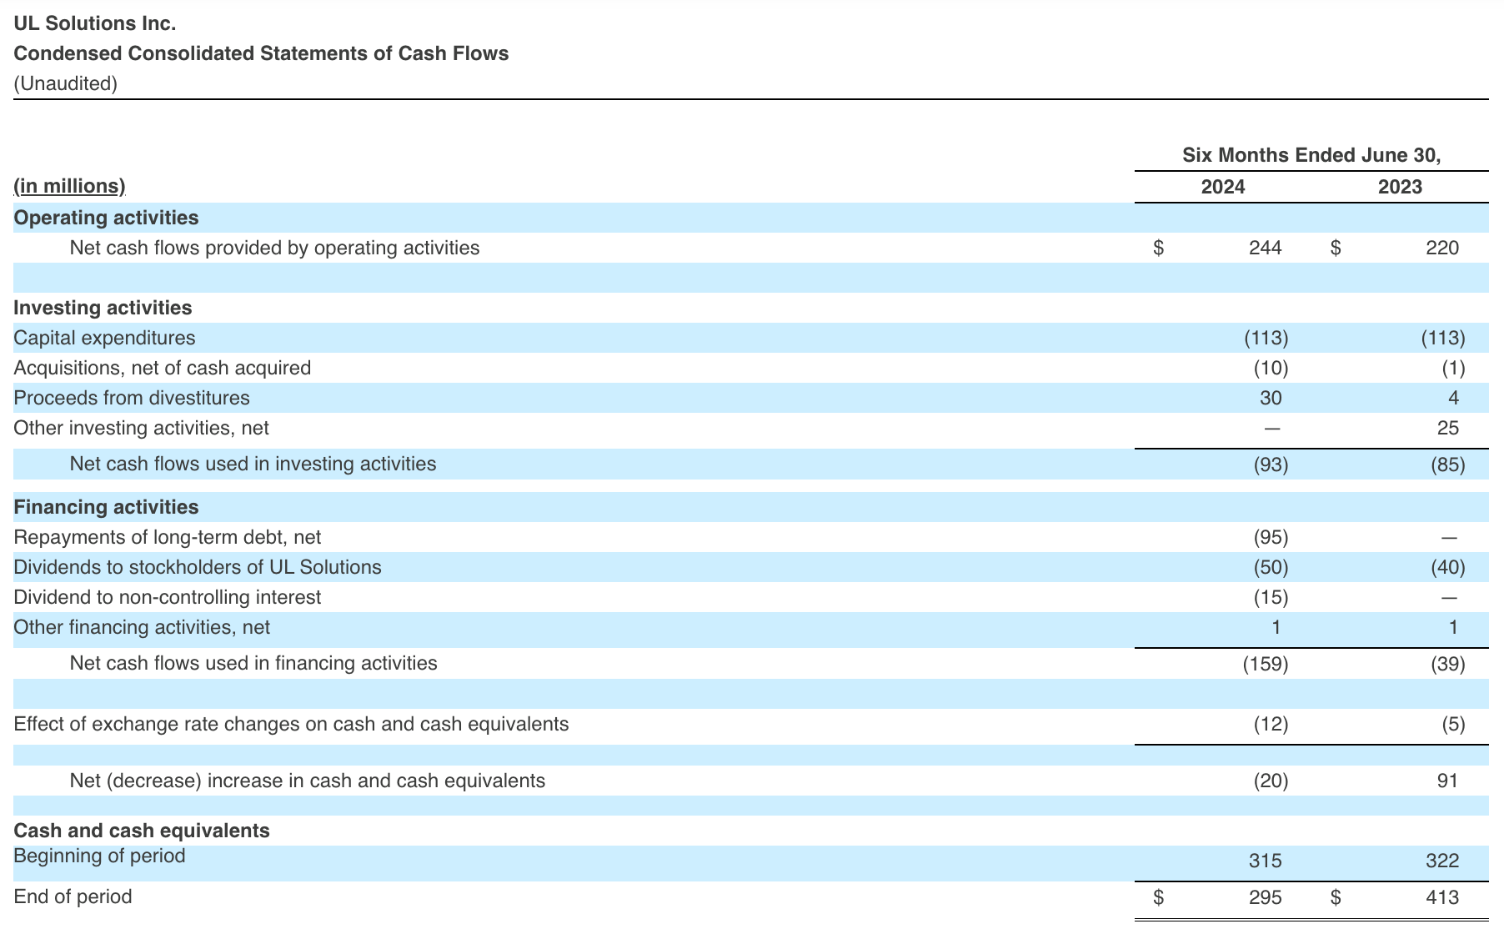The width and height of the screenshot is (1504, 934).
Task: Click the 'Investing activities' heading
Action: [x=103, y=308]
